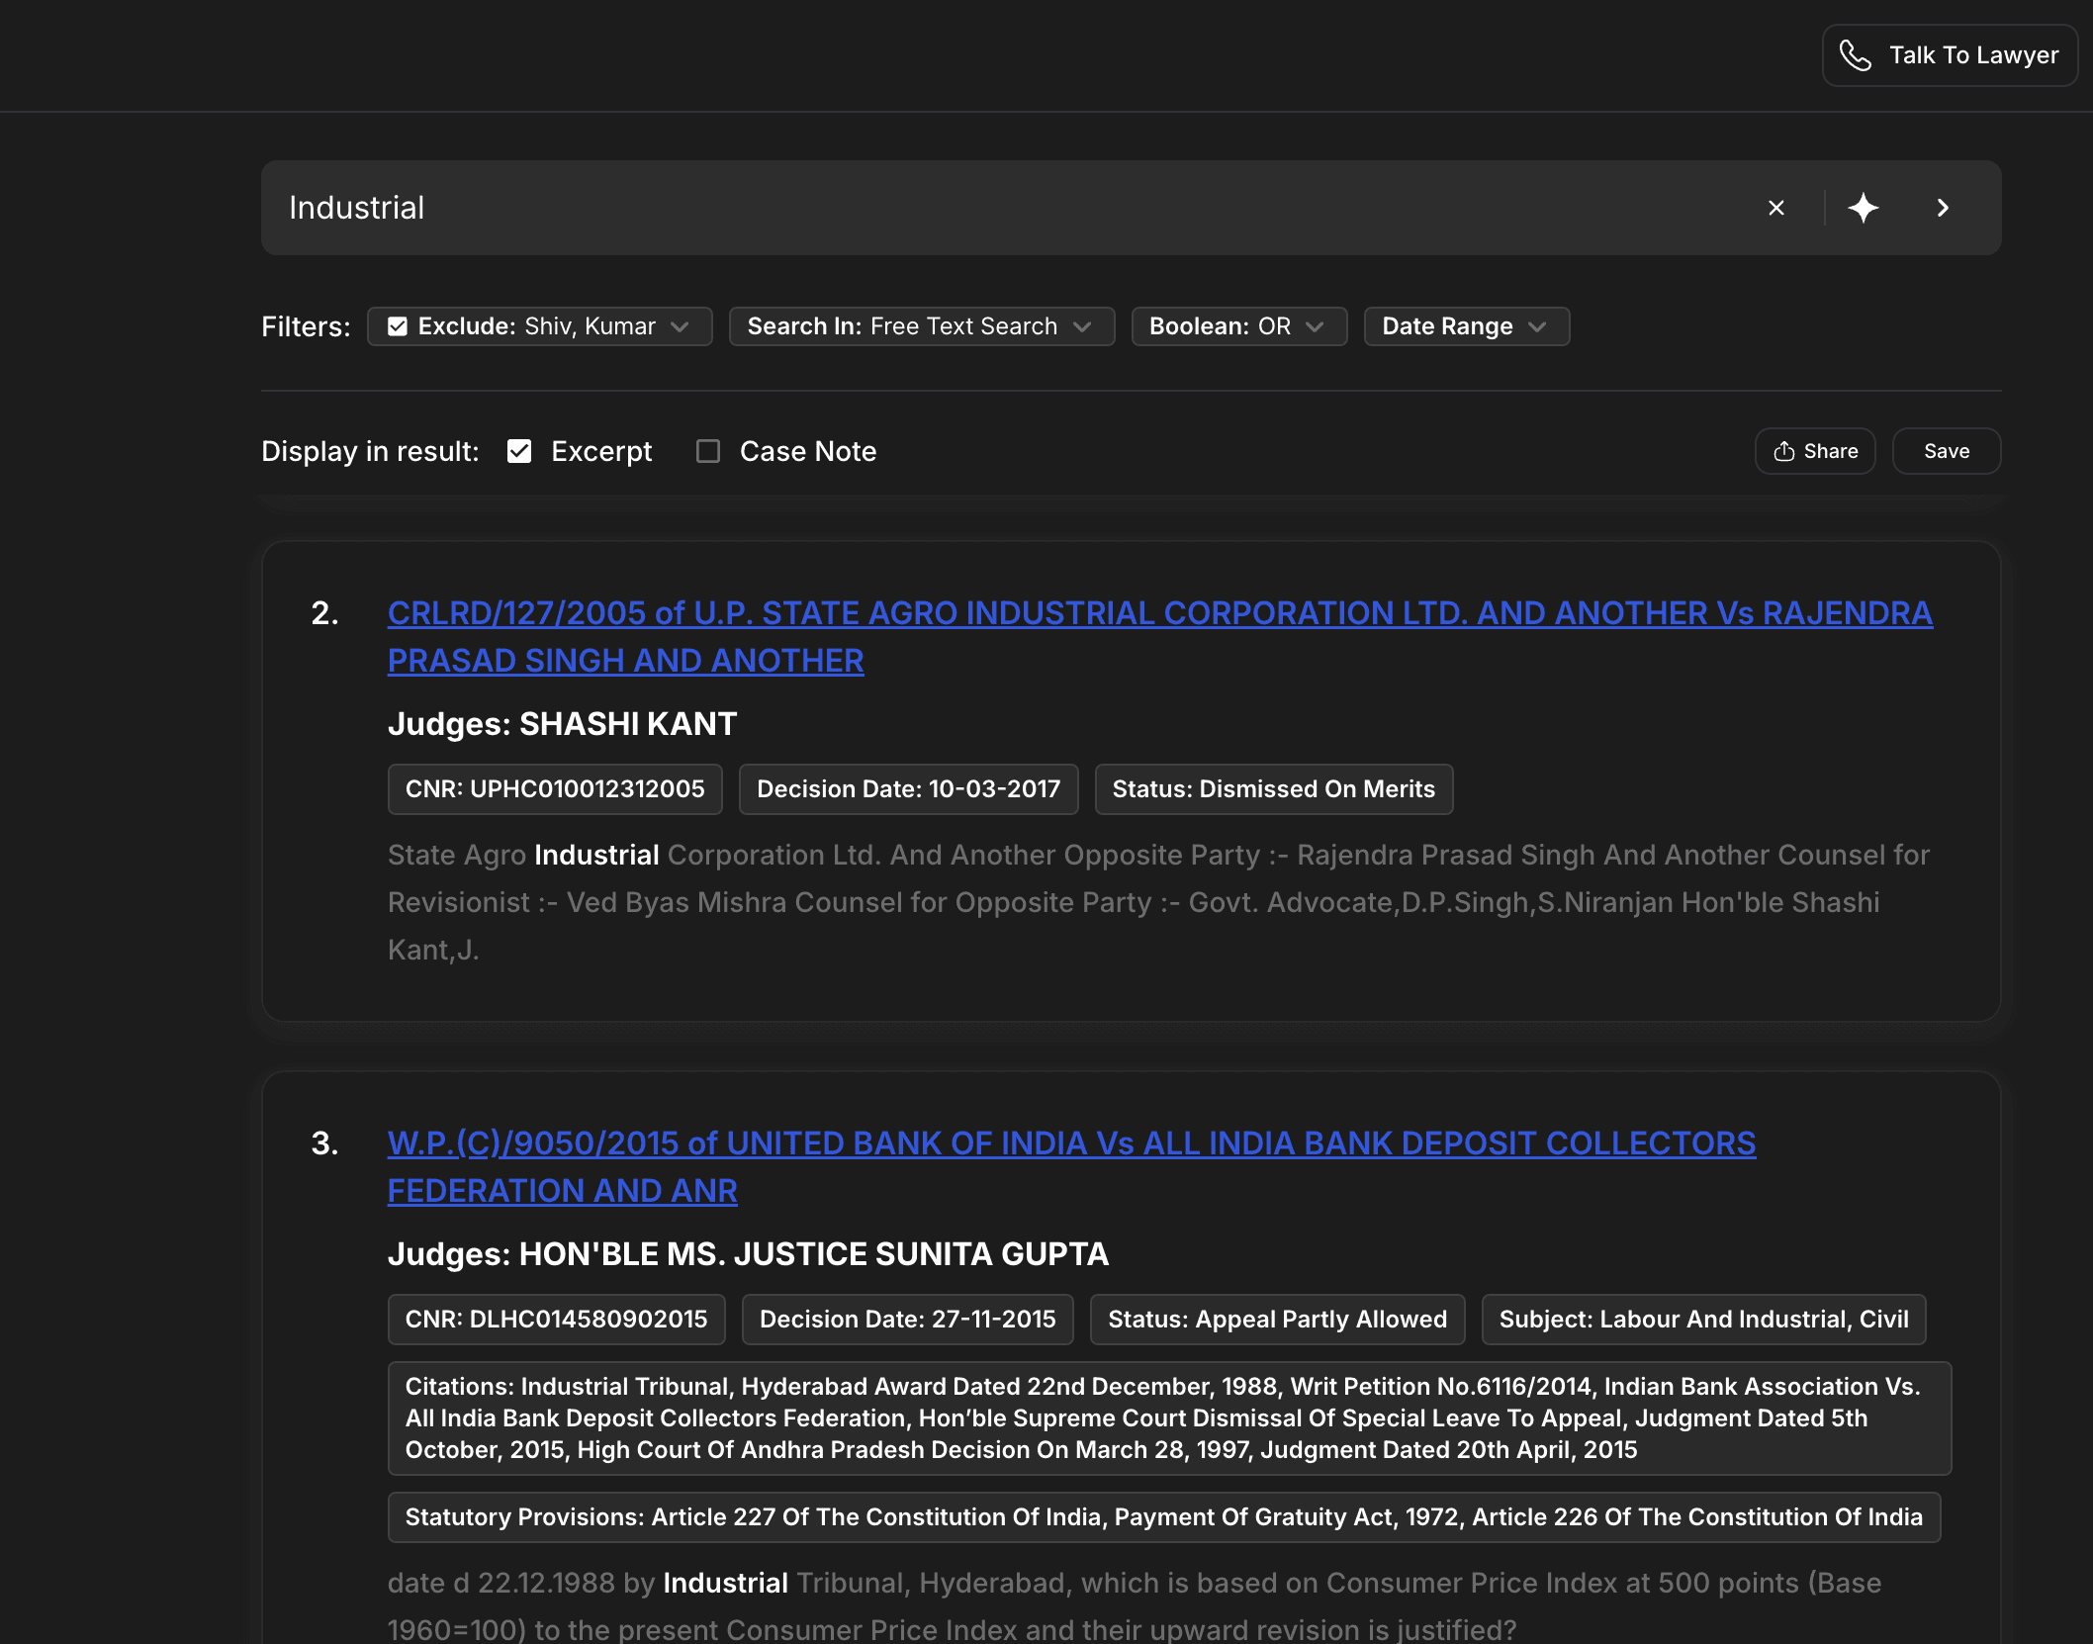The image size is (2093, 1644).
Task: Click the Share upload icon
Action: click(1784, 451)
